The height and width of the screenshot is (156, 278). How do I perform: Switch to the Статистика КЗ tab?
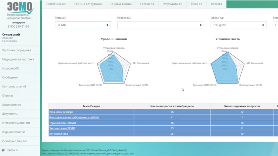point(56,4)
